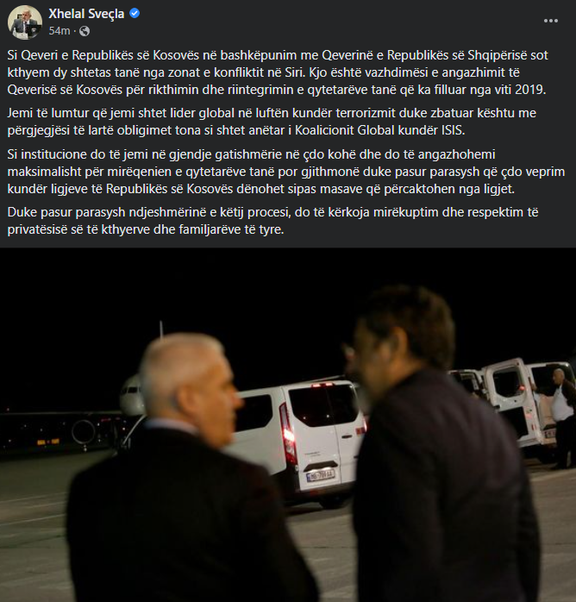Click the first paragraph mentioning Siri

pos(276,72)
